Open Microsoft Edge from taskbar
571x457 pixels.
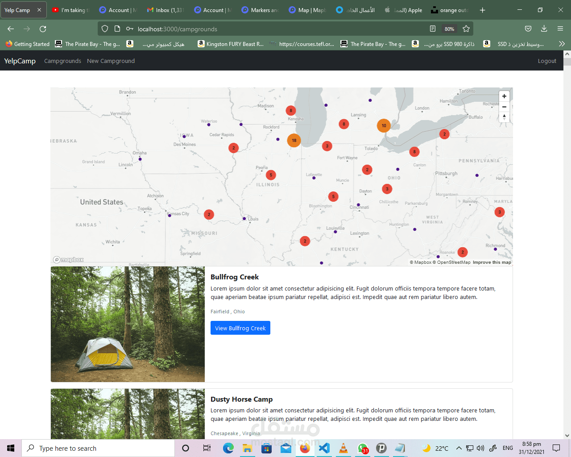228,448
